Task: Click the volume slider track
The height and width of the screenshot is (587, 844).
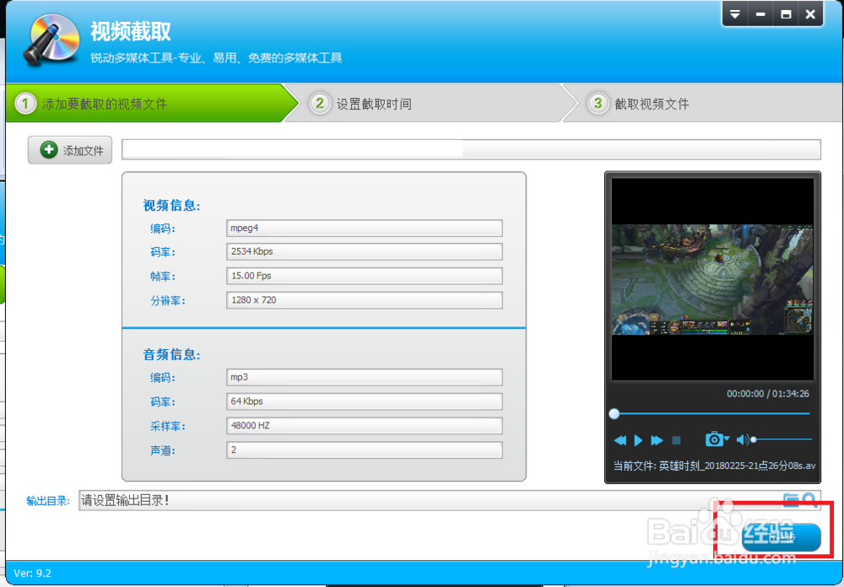Action: (782, 439)
